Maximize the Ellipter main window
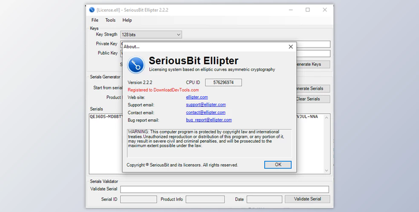419x212 pixels. point(308,10)
